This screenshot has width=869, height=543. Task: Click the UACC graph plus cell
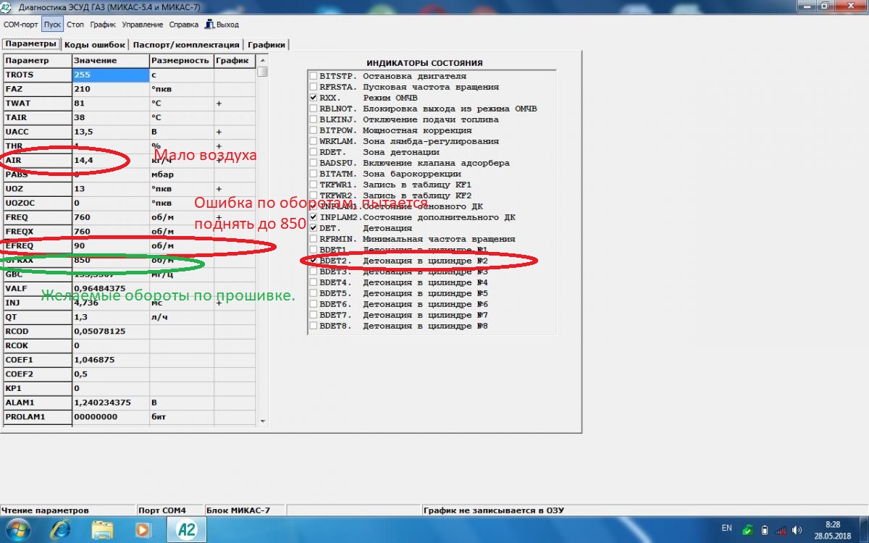[x=235, y=132]
